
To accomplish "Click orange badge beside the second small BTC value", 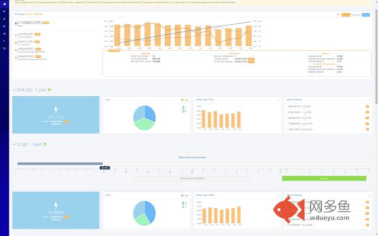I will 37,42.
